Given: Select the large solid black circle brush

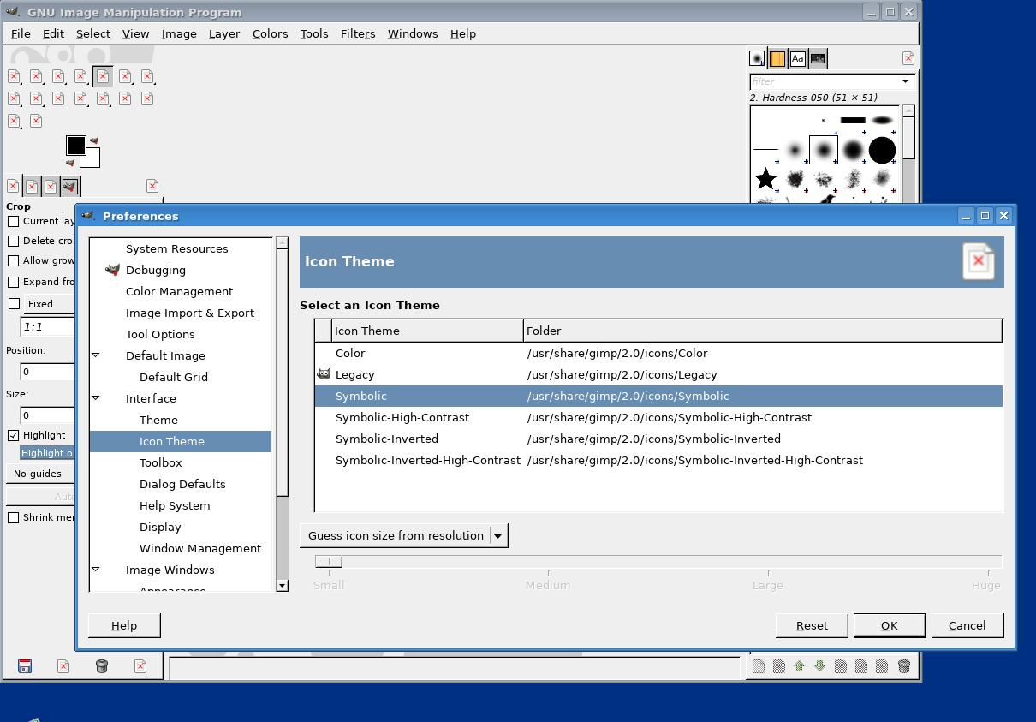Looking at the screenshot, I should click(881, 150).
